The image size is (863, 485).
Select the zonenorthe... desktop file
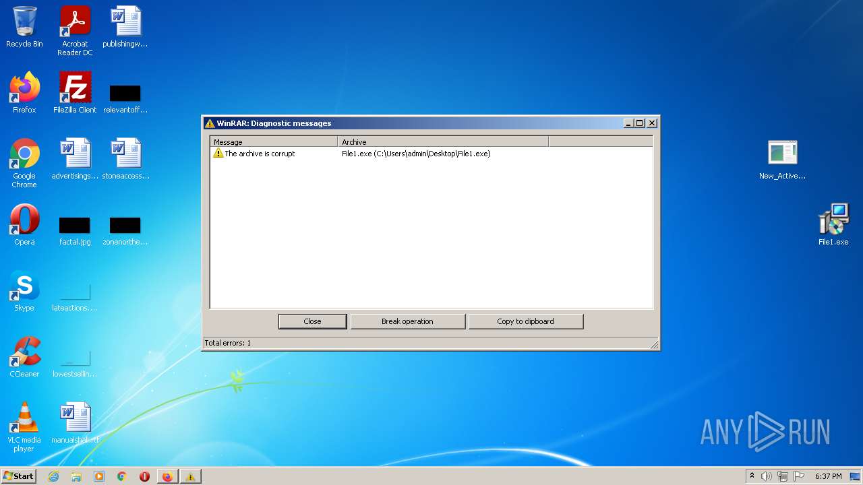pyautogui.click(x=125, y=232)
